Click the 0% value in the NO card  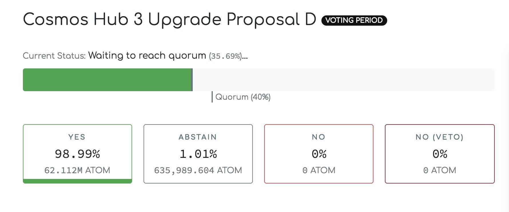[x=319, y=154]
